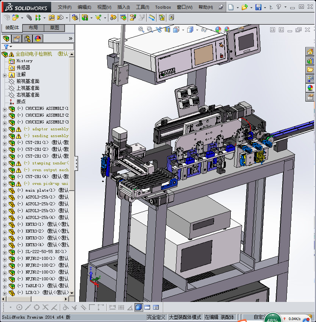316x322 pixels.
Task: Open SolidWorks Resources in the task pane
Action: pyautogui.click(x=310, y=52)
